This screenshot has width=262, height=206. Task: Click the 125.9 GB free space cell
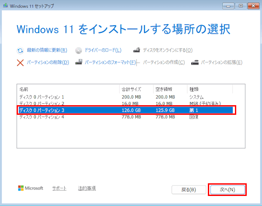(x=165, y=110)
